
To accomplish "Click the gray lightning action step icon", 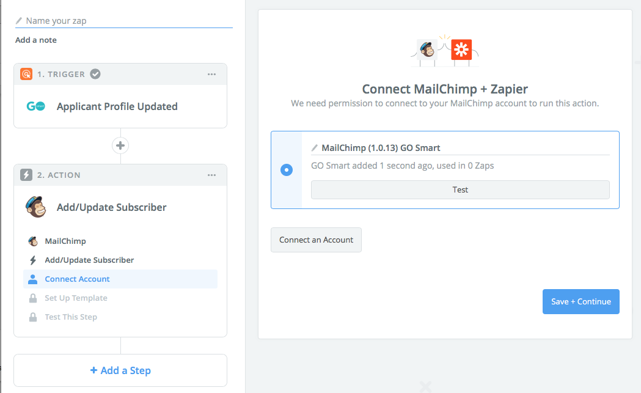I will point(26,175).
